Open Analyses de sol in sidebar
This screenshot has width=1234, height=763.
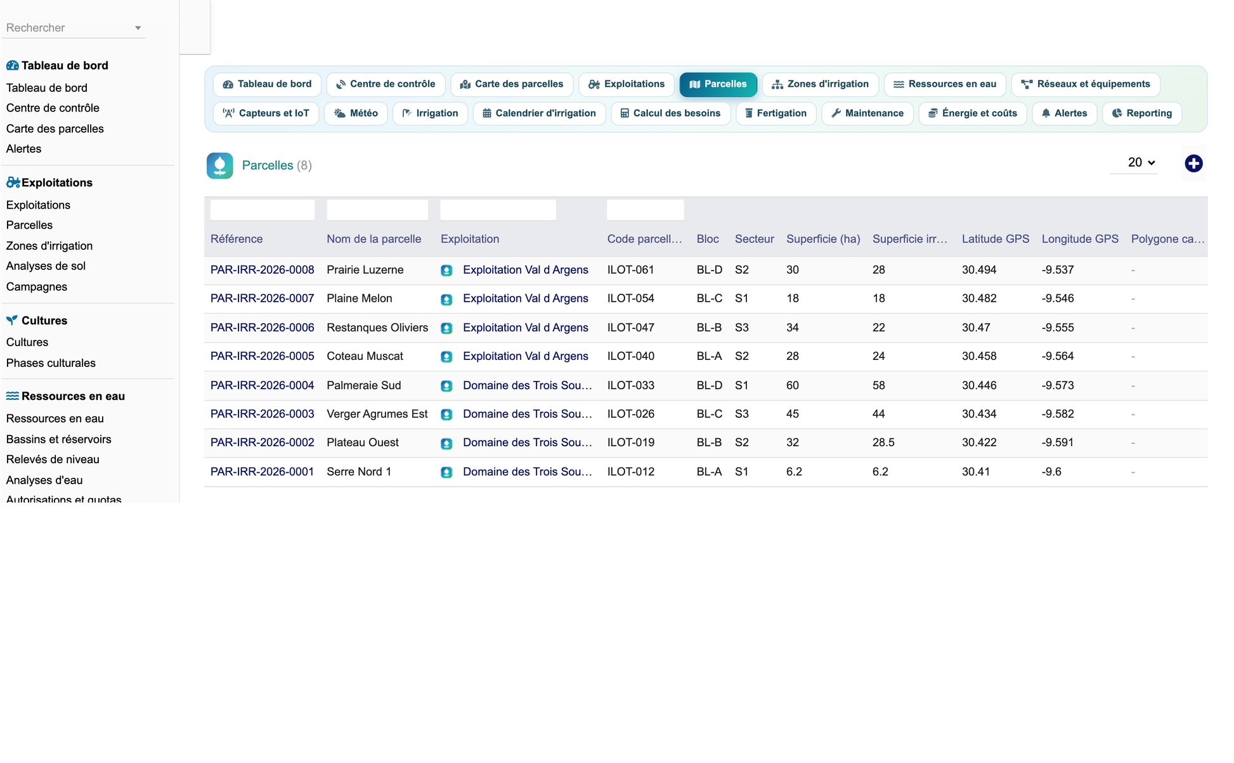pyautogui.click(x=46, y=266)
